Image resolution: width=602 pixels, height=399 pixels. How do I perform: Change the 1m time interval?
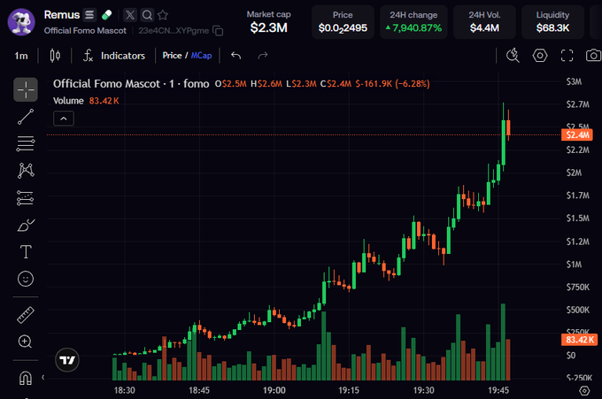(x=21, y=56)
